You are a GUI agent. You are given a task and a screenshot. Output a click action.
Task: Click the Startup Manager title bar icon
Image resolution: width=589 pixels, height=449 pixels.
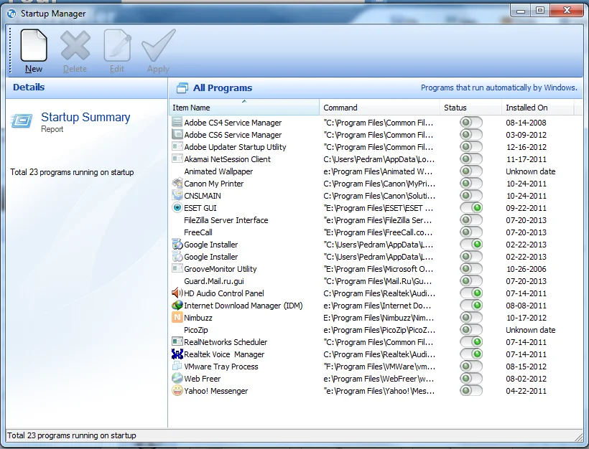(x=11, y=14)
